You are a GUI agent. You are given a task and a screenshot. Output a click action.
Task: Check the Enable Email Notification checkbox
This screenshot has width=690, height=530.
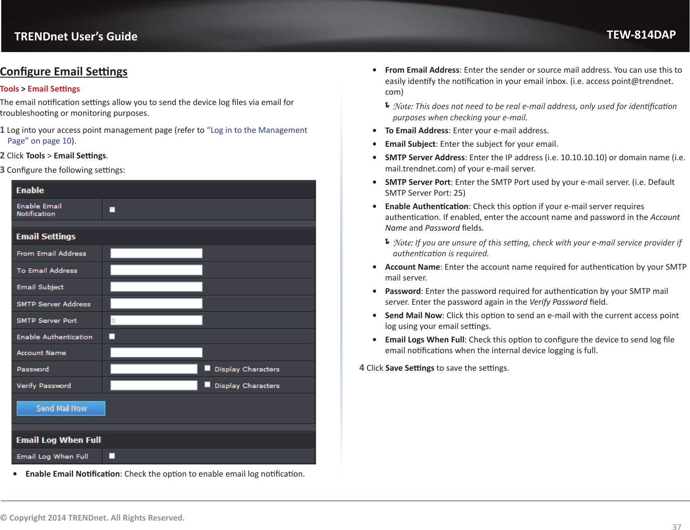click(x=113, y=210)
